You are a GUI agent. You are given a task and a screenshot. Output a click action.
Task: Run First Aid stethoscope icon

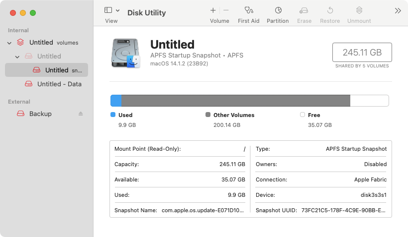click(248, 10)
